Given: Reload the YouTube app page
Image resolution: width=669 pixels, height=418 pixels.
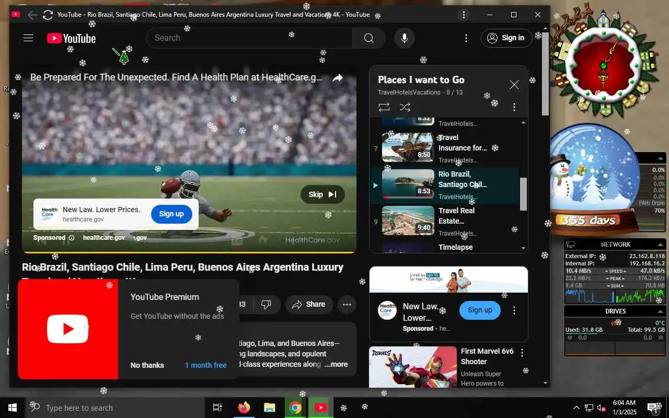Looking at the screenshot, I should [x=48, y=15].
